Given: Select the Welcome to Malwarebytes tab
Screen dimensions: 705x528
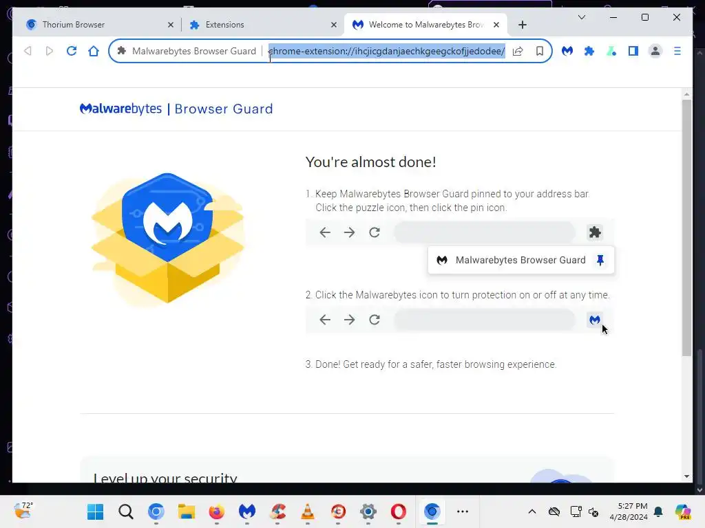Looking at the screenshot, I should 425,25.
